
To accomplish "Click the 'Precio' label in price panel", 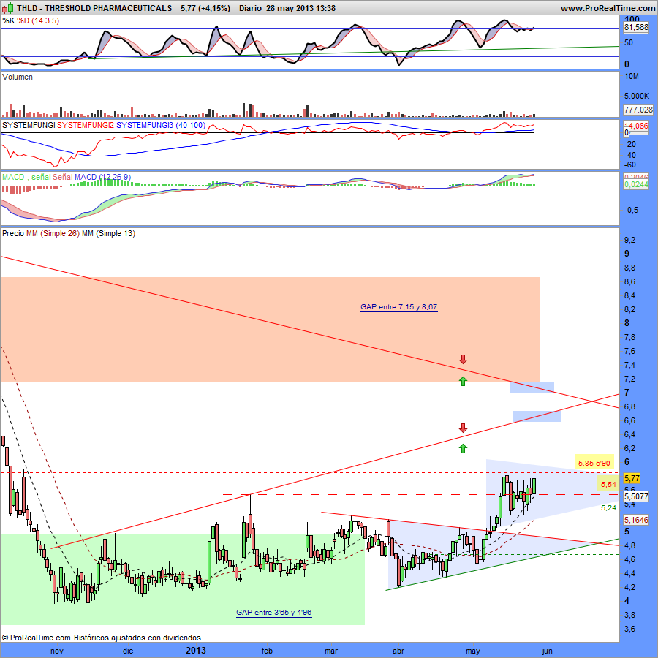I will (13, 233).
